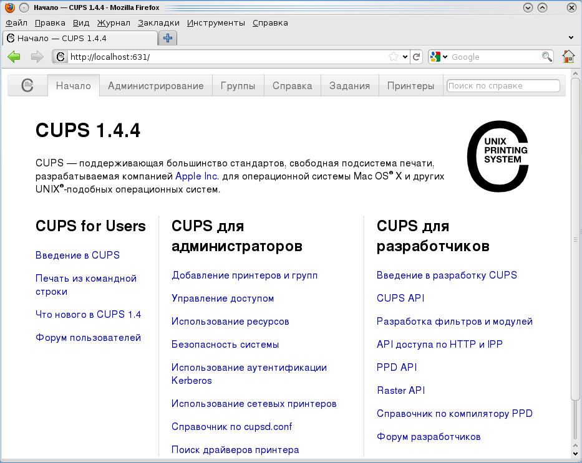Switch to the Администрирование tab
Image resolution: width=582 pixels, height=463 pixels.
[x=156, y=85]
